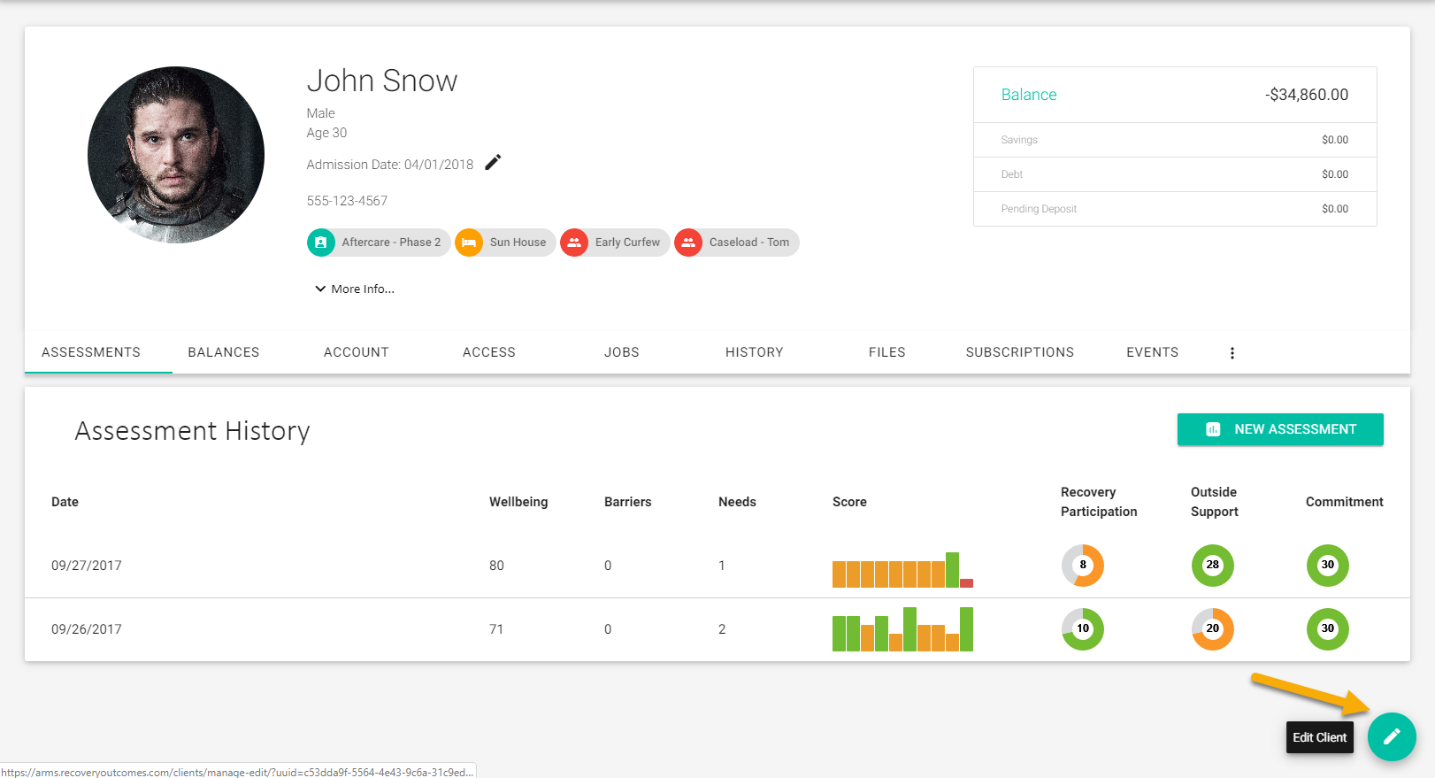This screenshot has width=1435, height=778.
Task: Click the pencil icon beside Admission Date
Action: point(493,162)
